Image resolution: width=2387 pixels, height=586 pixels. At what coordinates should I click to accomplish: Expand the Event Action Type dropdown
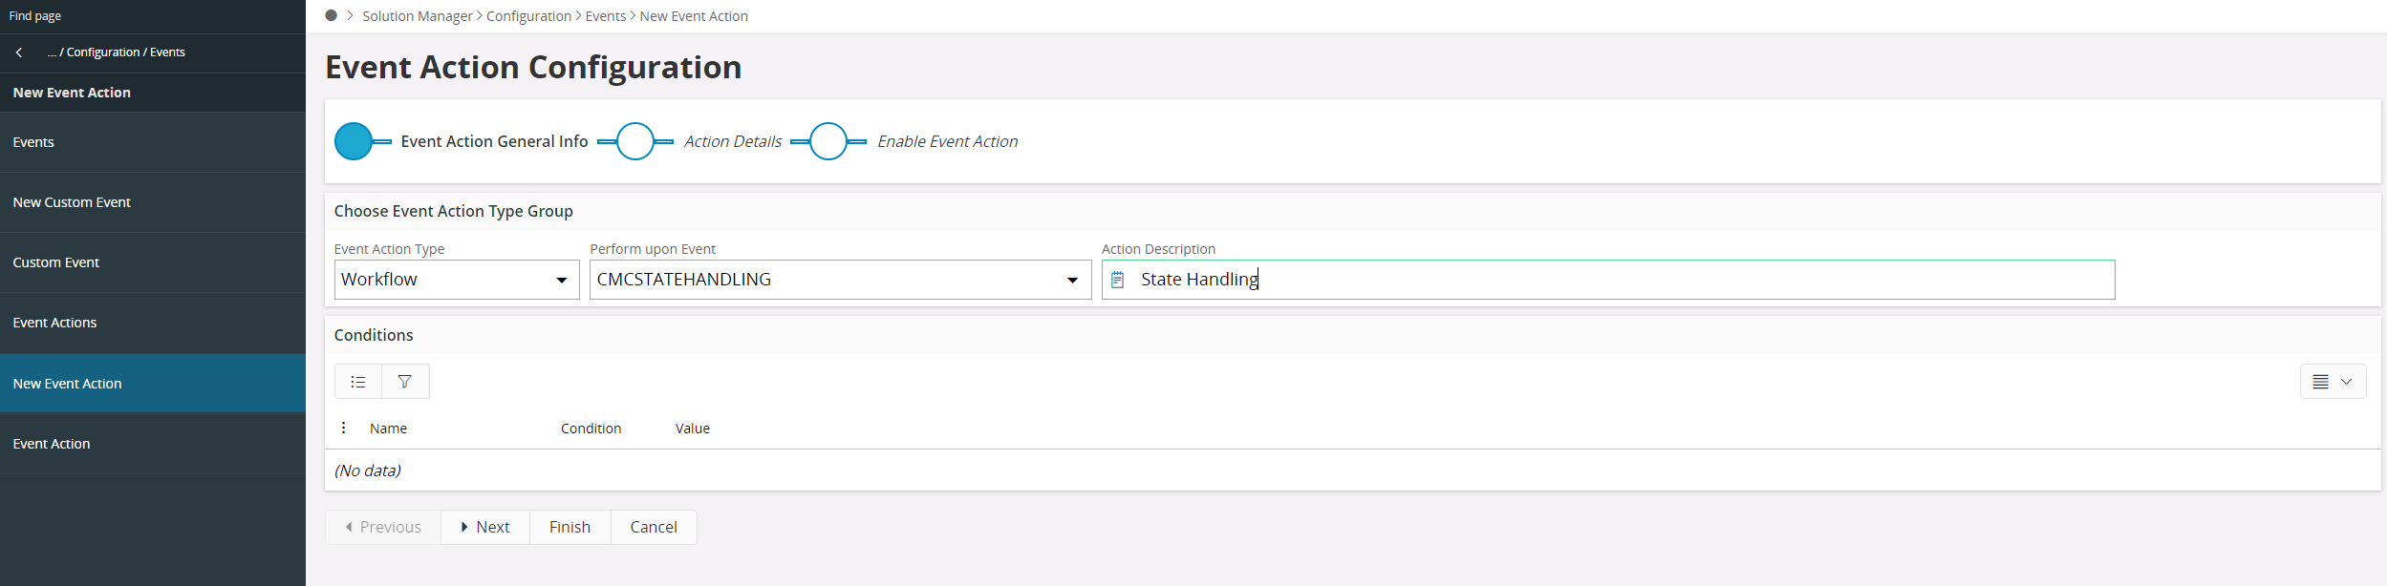561,280
